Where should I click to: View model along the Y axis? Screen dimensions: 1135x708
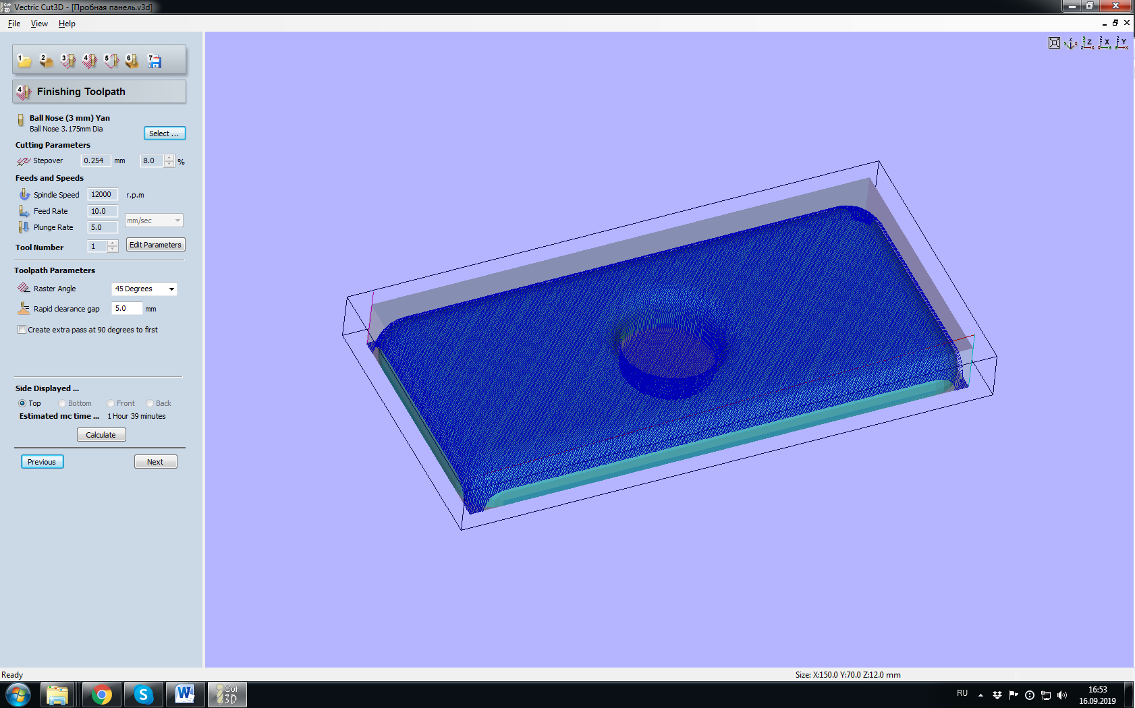1122,43
